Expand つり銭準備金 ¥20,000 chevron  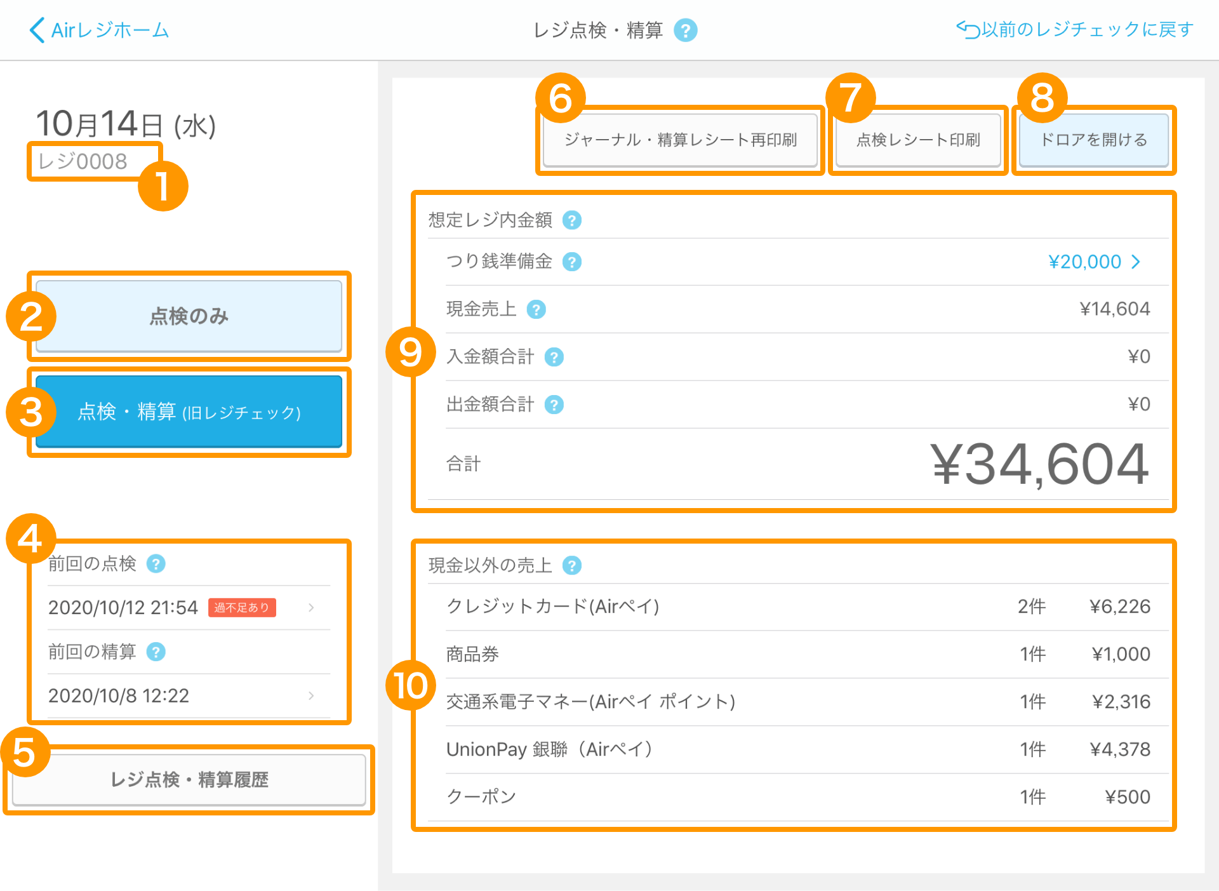[1136, 262]
